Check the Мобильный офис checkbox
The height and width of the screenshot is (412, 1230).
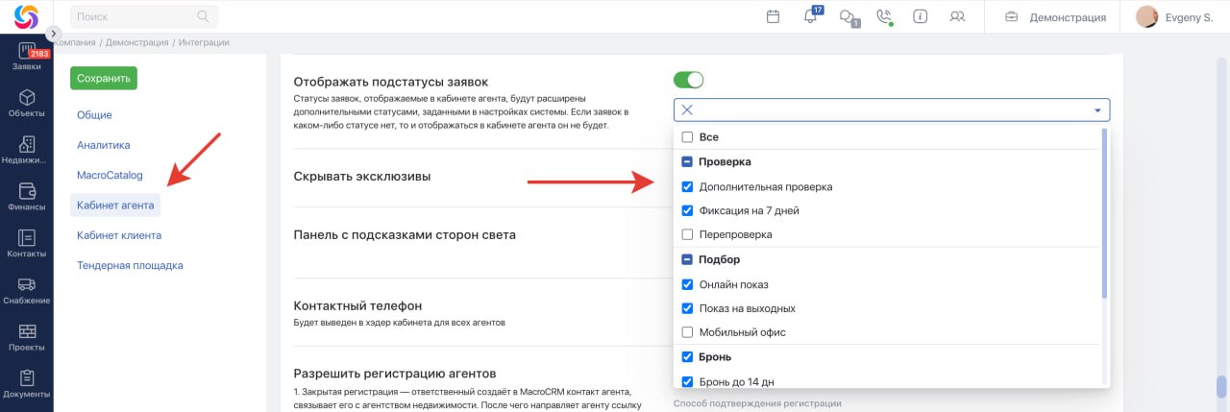tap(687, 332)
